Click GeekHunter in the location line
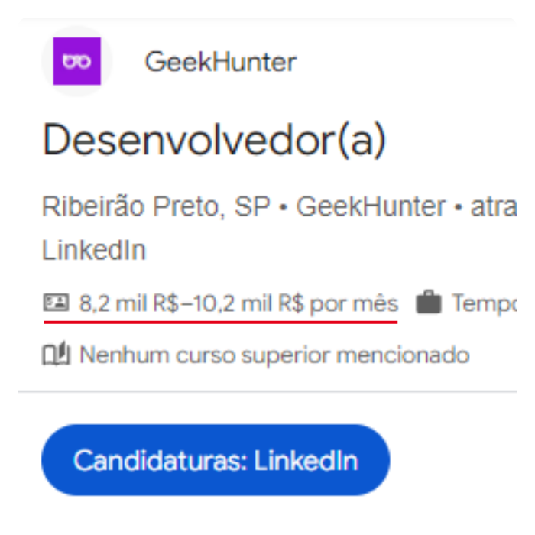 click(371, 206)
